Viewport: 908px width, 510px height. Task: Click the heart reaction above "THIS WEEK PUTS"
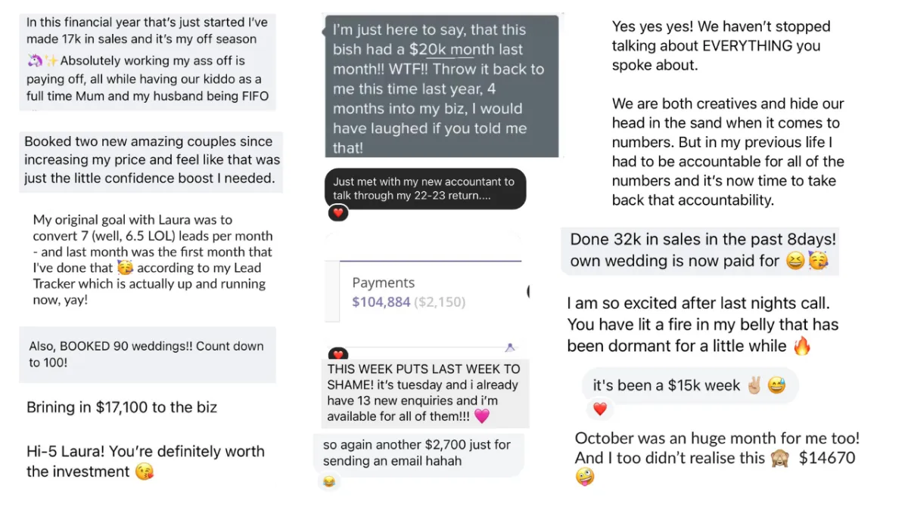[x=338, y=354]
